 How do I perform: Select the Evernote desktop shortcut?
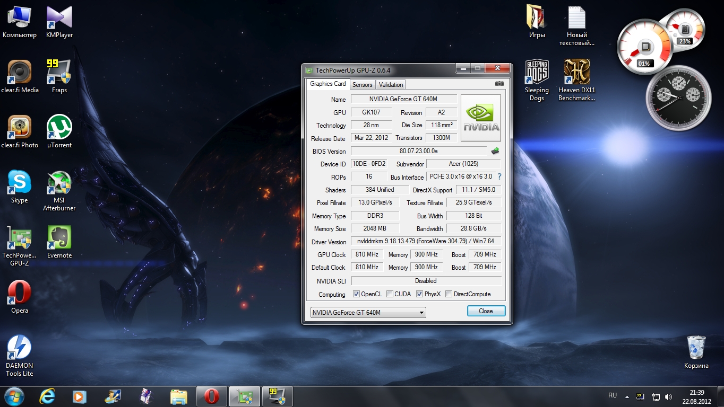pos(59,243)
